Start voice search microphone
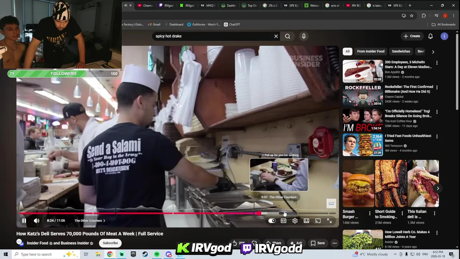The width and height of the screenshot is (460, 259). point(304,36)
